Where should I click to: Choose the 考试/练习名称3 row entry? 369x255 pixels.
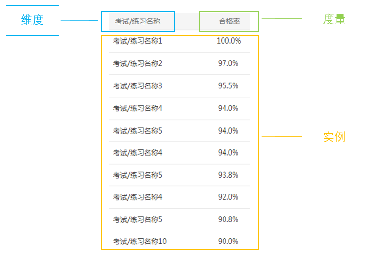coord(137,86)
